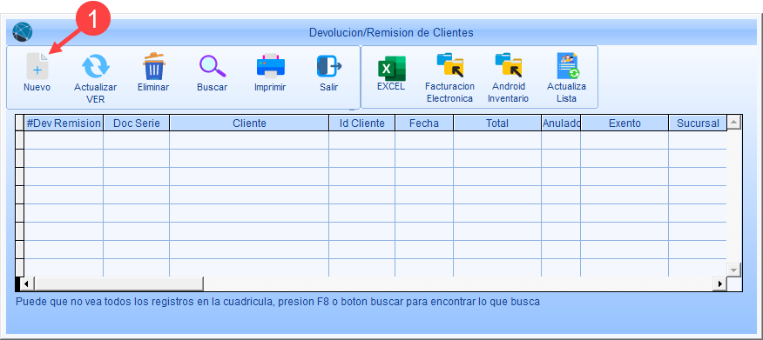The height and width of the screenshot is (340, 763).
Task: Click the Nuevo document icon
Action: pyautogui.click(x=37, y=67)
